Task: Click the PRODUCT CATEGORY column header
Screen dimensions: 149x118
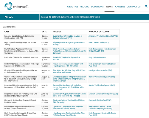Action: tap(99, 32)
